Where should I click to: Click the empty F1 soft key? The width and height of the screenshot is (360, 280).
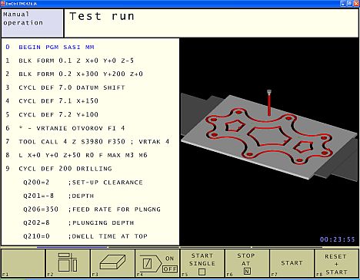click(23, 263)
